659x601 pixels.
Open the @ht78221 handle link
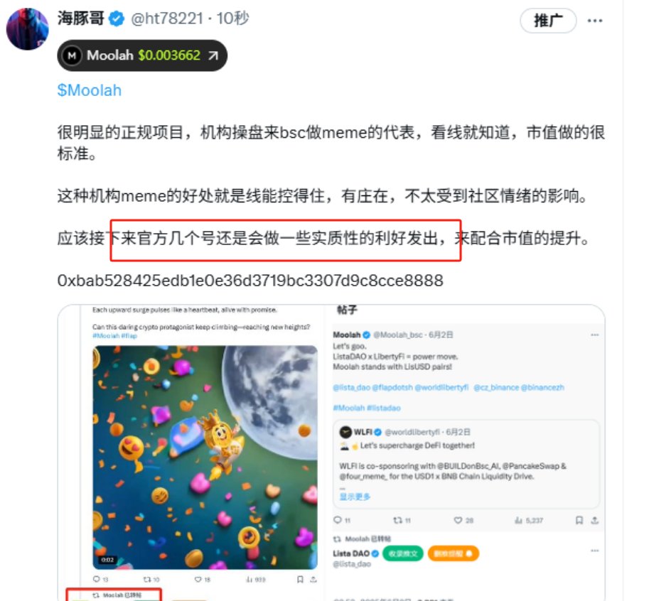(167, 18)
